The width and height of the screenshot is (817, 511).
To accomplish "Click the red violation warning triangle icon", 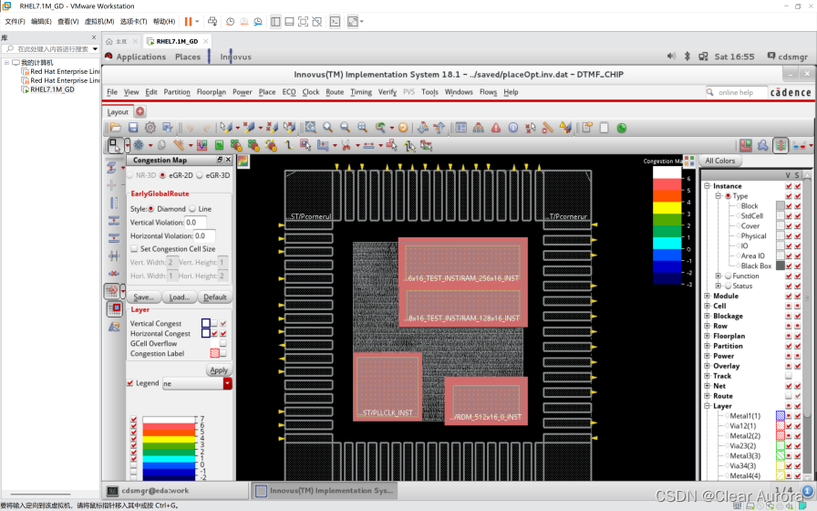I will [495, 128].
